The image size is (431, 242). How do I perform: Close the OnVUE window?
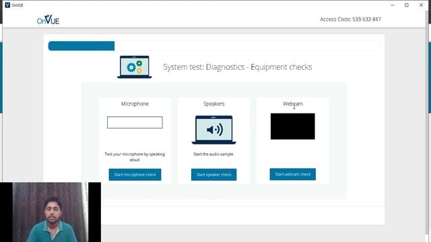click(421, 5)
